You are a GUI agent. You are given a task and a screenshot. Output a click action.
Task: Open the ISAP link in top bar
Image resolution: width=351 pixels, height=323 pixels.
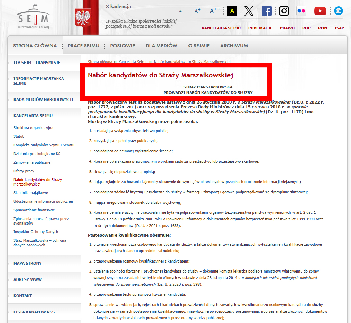coord(339,28)
